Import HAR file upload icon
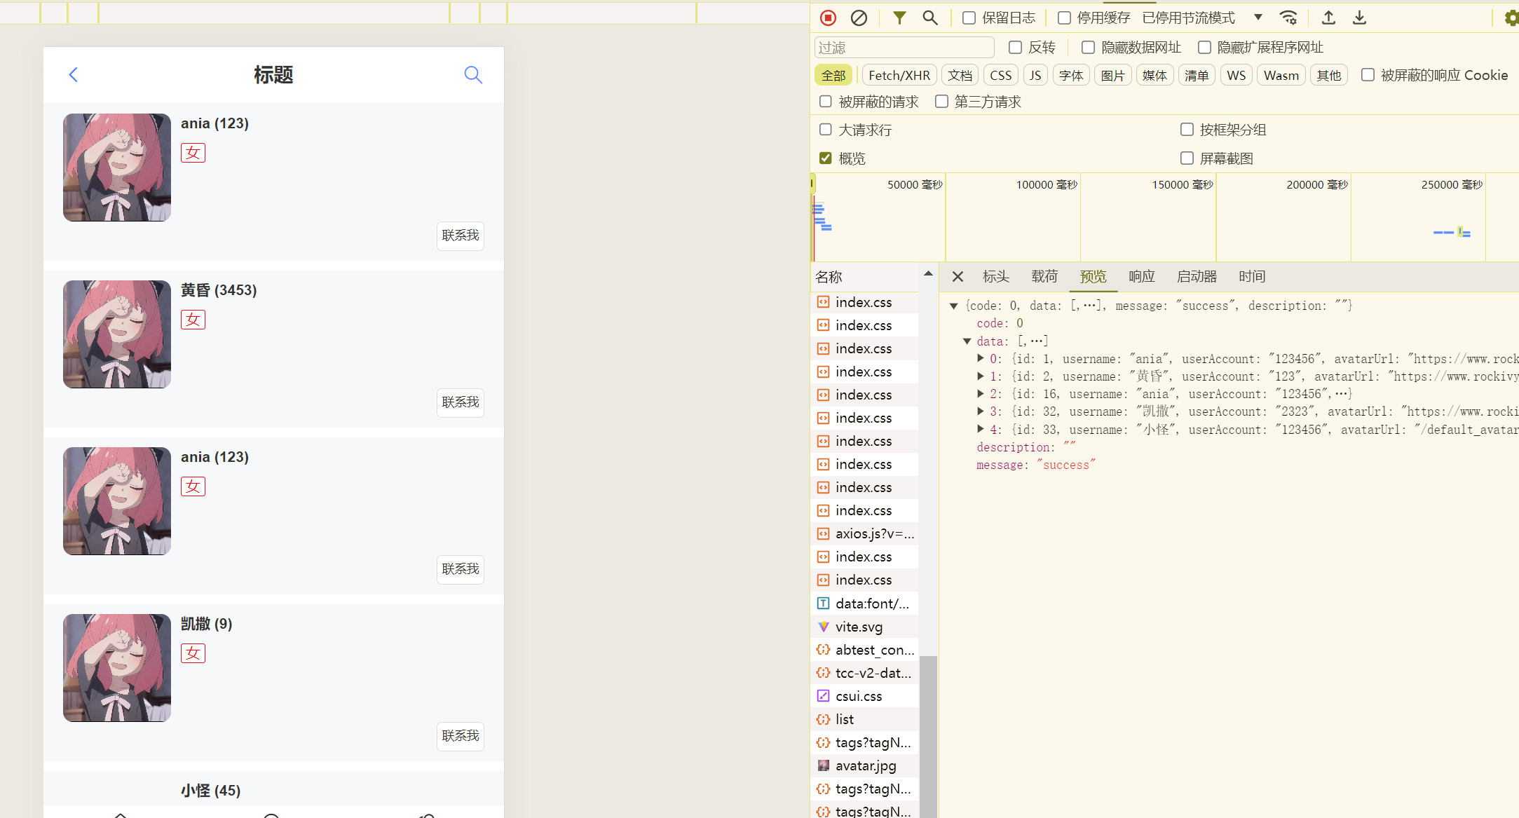The width and height of the screenshot is (1519, 818). [x=1328, y=18]
